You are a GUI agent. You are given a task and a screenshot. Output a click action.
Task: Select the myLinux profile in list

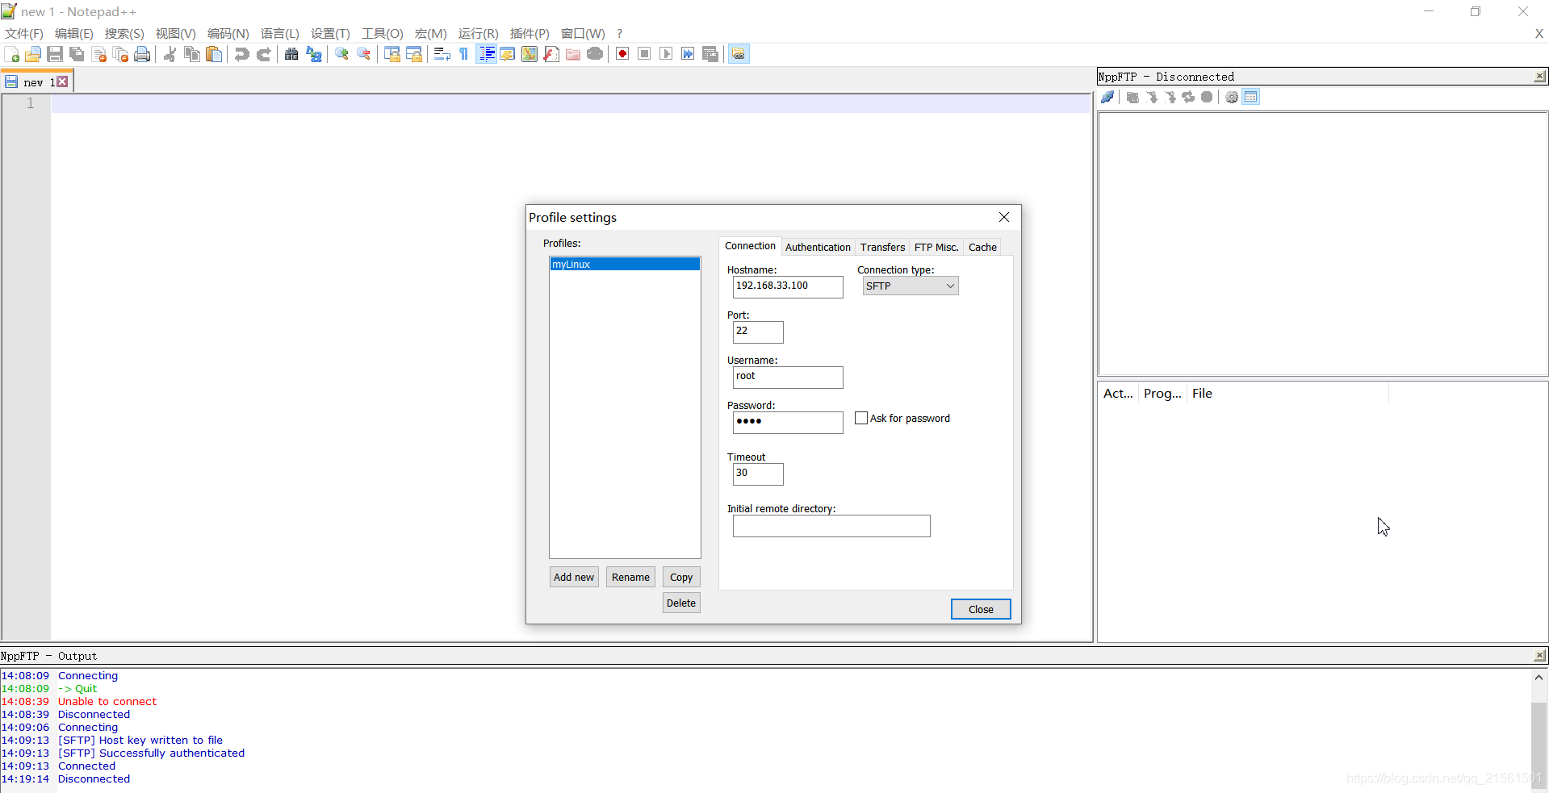coord(625,264)
